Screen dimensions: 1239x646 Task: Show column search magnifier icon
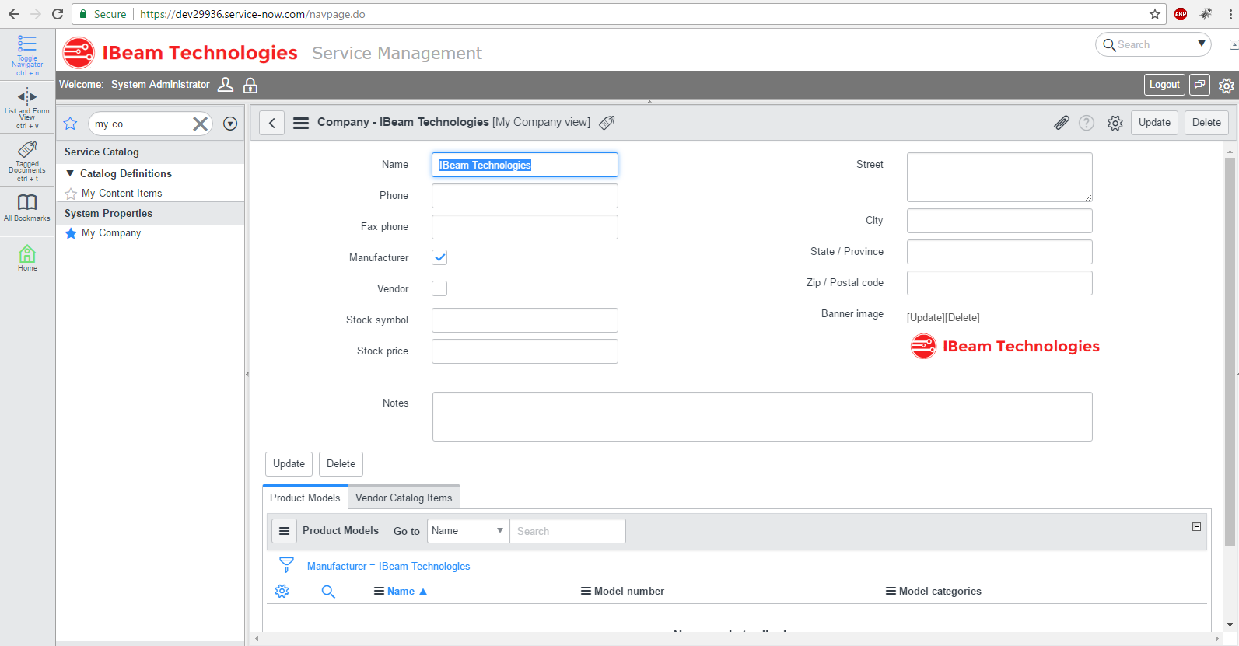coord(328,592)
